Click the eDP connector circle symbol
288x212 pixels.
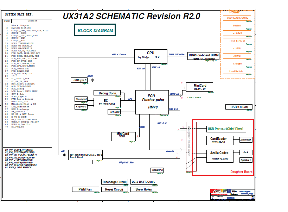coord(64,155)
